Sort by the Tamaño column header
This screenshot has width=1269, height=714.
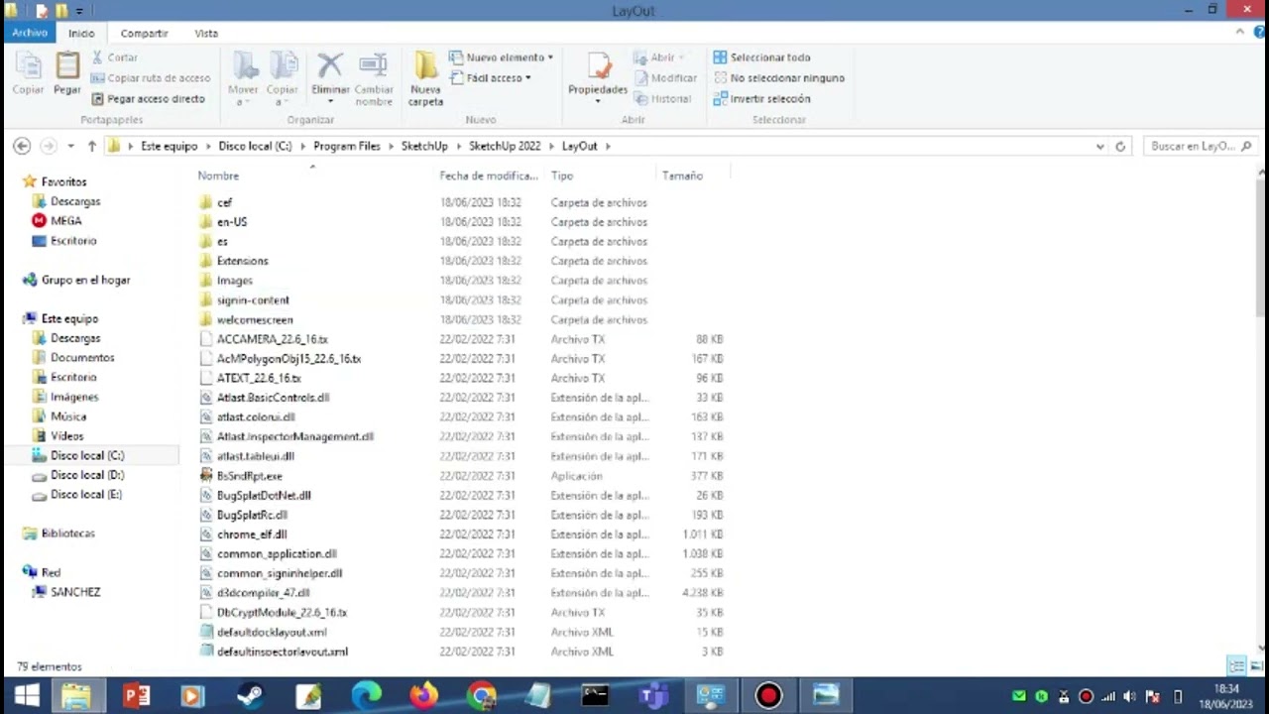682,176
